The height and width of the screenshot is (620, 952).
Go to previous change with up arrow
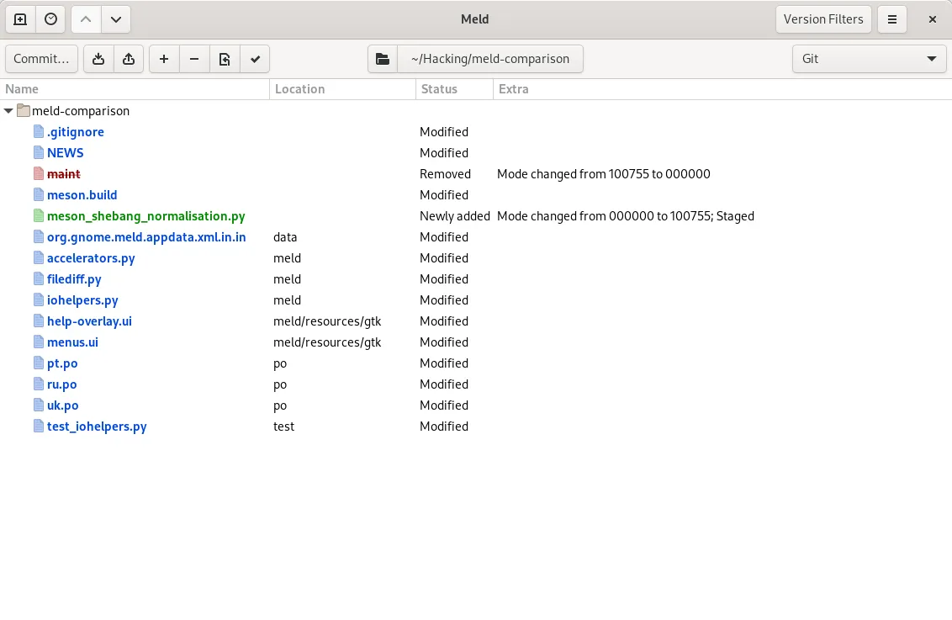[86, 19]
